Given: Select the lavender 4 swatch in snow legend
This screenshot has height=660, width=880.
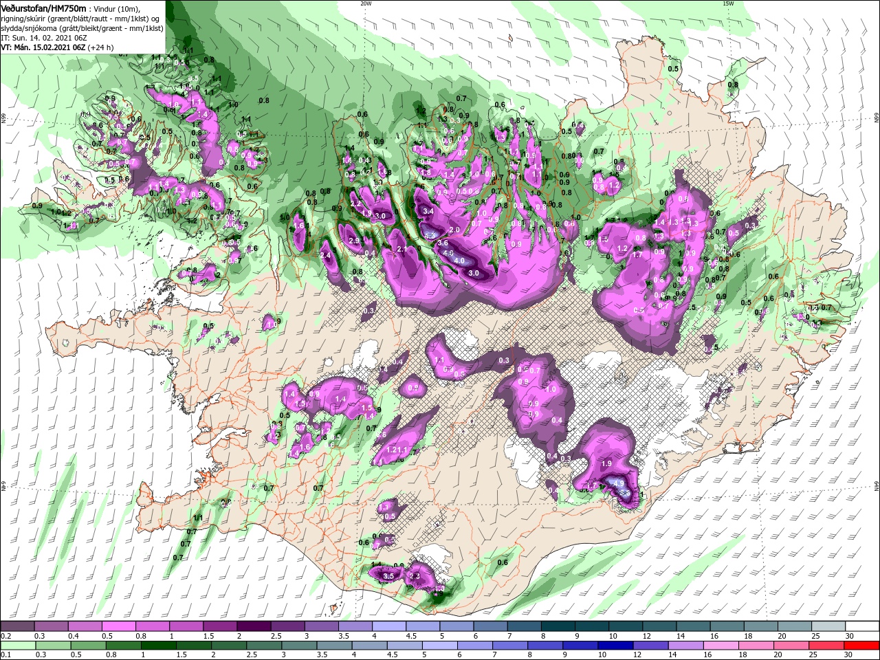Looking at the screenshot, I should [x=388, y=626].
